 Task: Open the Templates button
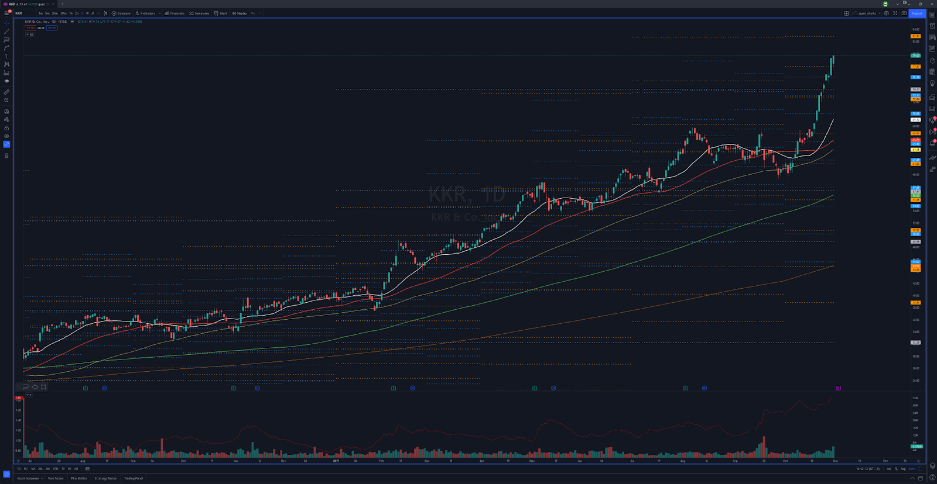click(199, 13)
